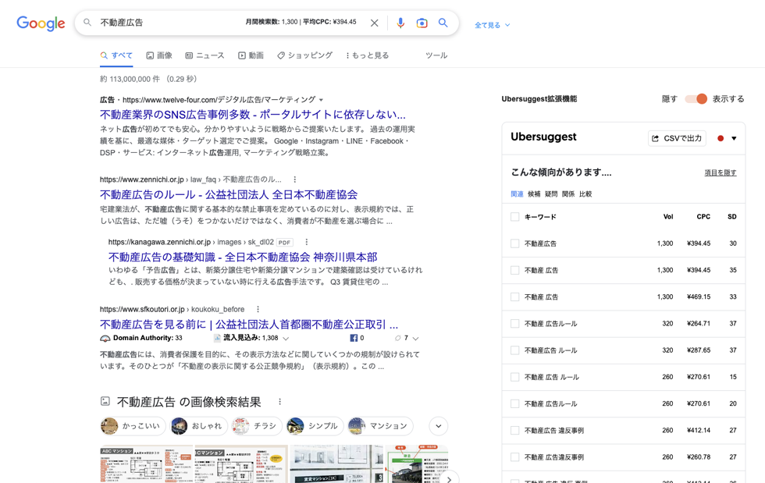Click the Facebook share count icon
Viewport: 765px width, 483px height.
(354, 338)
